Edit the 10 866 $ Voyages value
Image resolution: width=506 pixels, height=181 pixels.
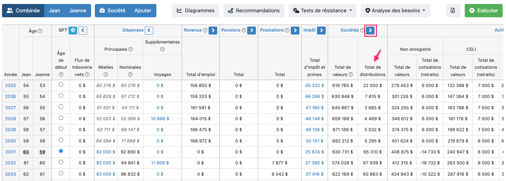pos(160,119)
